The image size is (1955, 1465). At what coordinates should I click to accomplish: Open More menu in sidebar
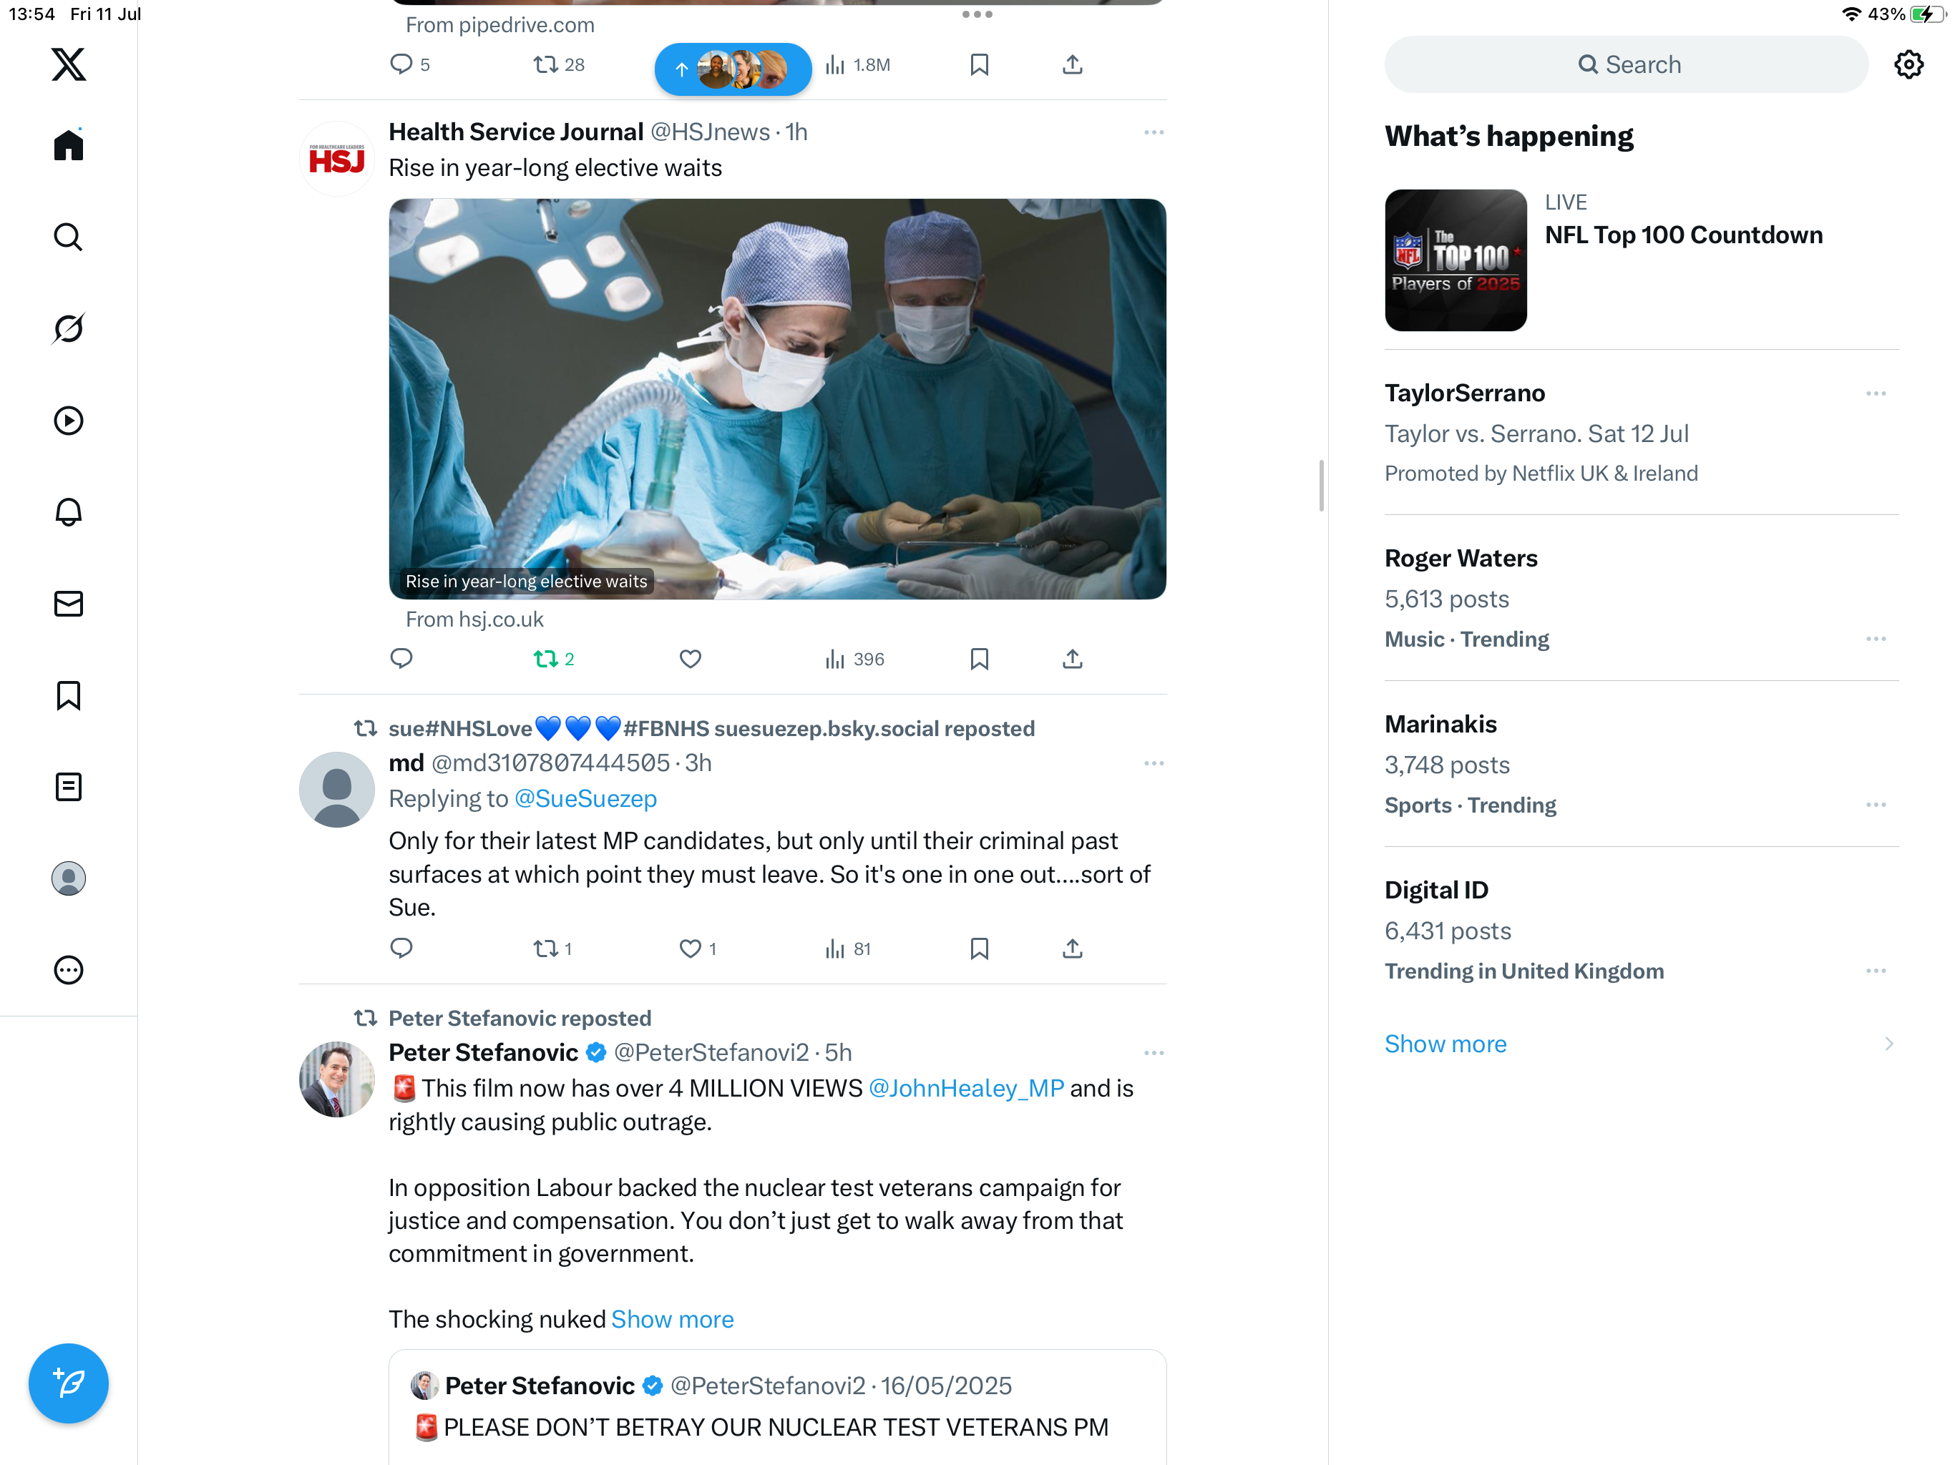coord(68,970)
